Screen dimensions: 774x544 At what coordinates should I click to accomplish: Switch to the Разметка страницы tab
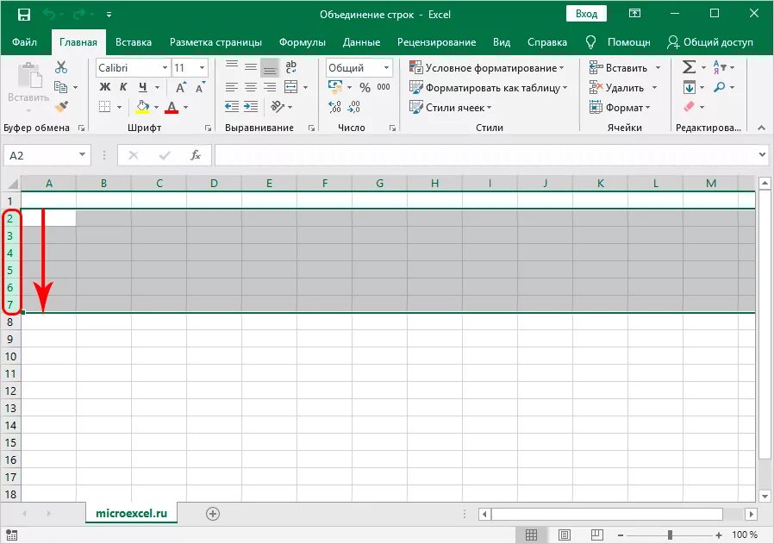(x=215, y=42)
